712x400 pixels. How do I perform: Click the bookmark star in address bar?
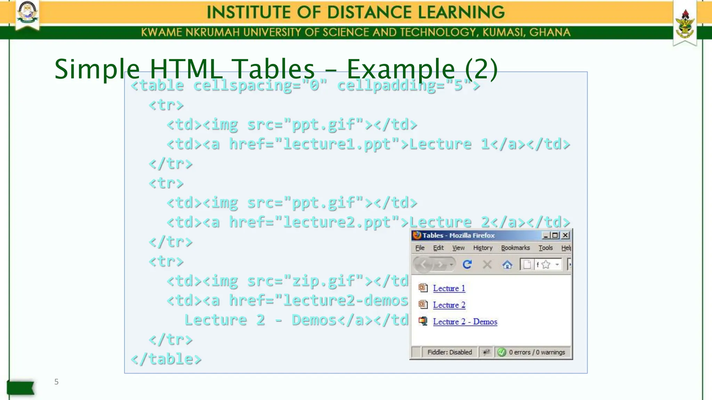click(x=546, y=265)
